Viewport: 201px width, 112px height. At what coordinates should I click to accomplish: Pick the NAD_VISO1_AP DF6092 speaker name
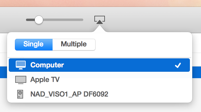[69, 94]
